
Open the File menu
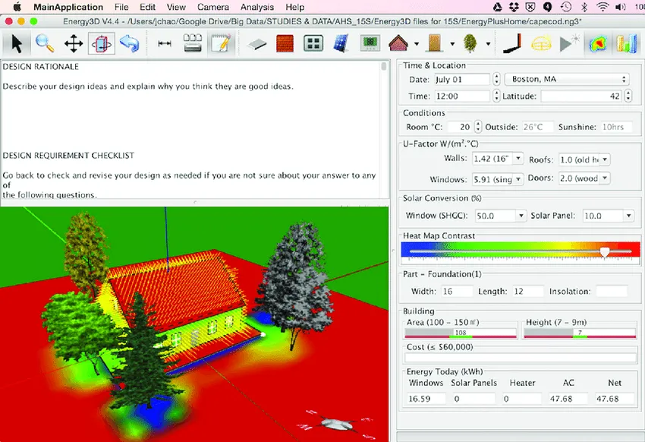click(121, 7)
